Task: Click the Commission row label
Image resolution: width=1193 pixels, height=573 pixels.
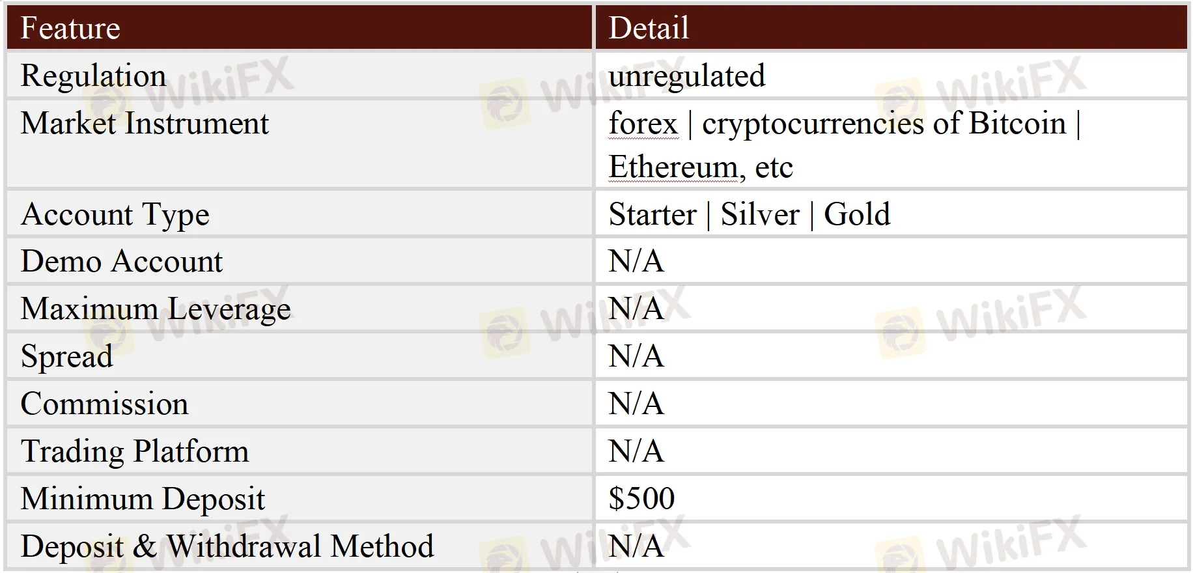Action: pyautogui.click(x=104, y=404)
